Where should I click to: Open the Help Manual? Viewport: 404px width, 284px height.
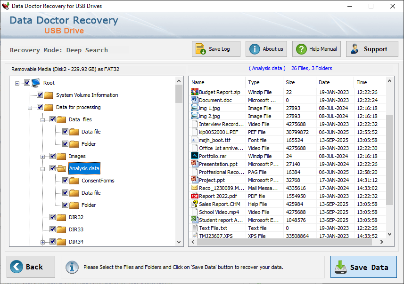click(x=316, y=49)
